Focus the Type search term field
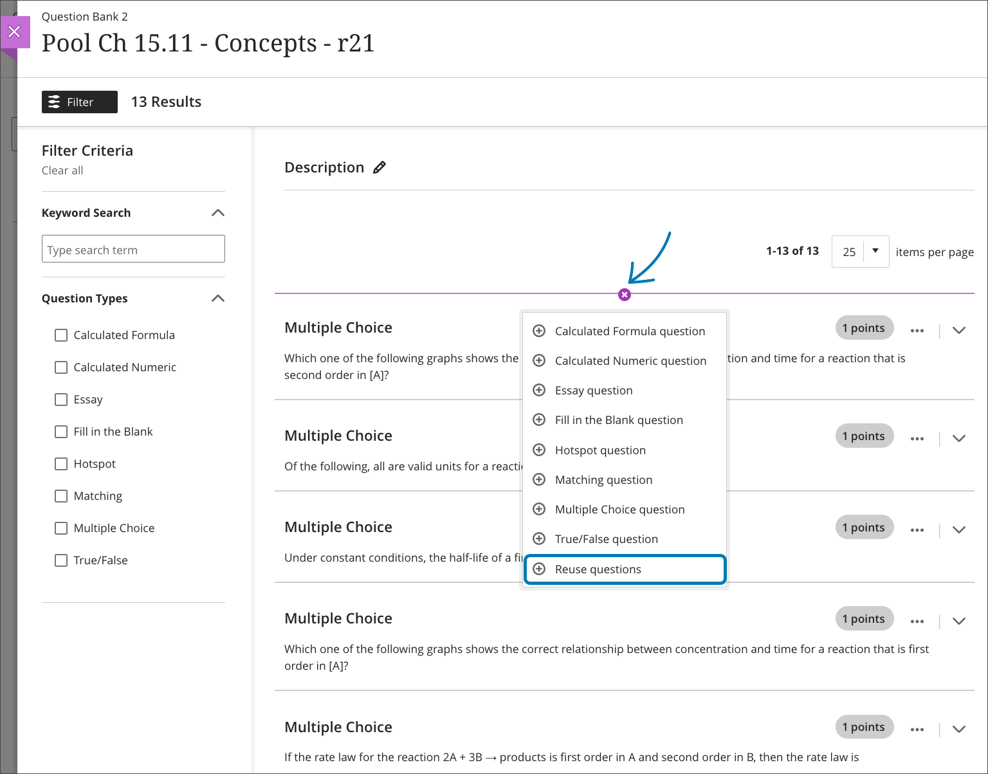This screenshot has width=988, height=774. pyautogui.click(x=133, y=249)
